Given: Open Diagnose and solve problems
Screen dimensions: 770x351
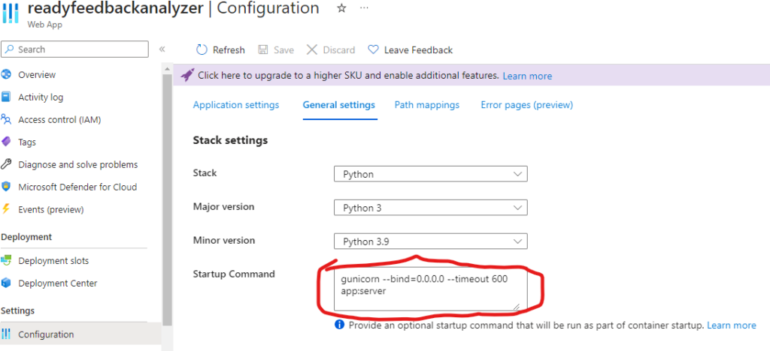Looking at the screenshot, I should coord(77,164).
